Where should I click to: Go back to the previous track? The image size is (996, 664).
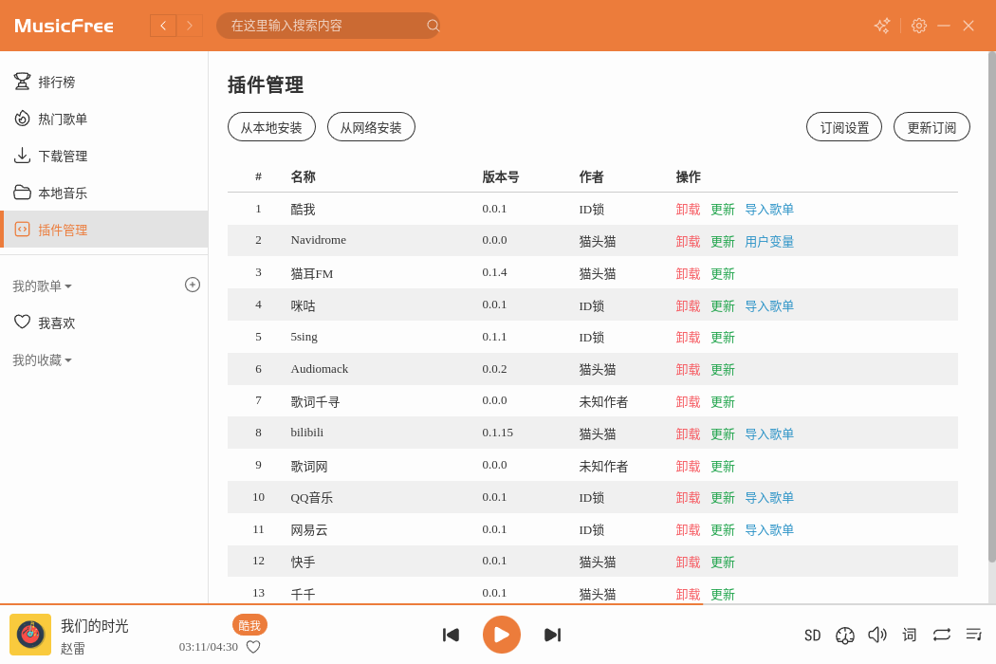pos(452,635)
